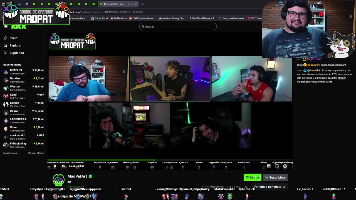Close the MadPatArt clips tab
This screenshot has width=356, height=200.
click(x=136, y=4)
